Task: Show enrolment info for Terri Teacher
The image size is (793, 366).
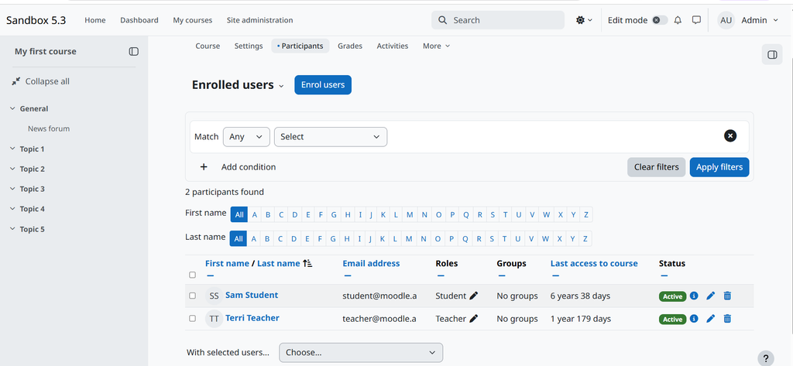Action: 694,319
